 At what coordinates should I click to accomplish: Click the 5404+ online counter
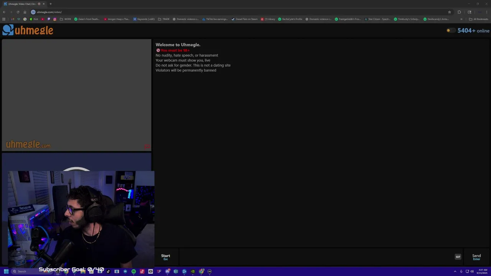(x=473, y=31)
